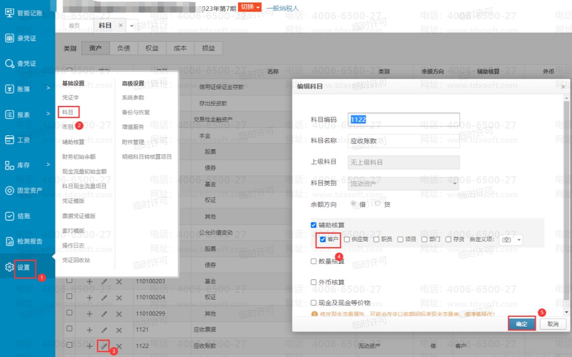Open 固定资产 icon in sidebar
The image size is (572, 357).
[9, 190]
